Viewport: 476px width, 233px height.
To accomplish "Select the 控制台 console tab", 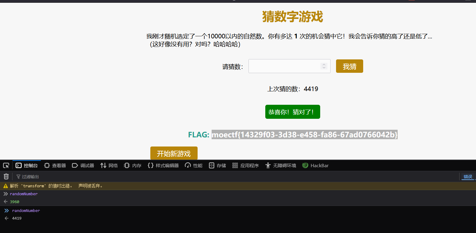I will pos(27,165).
